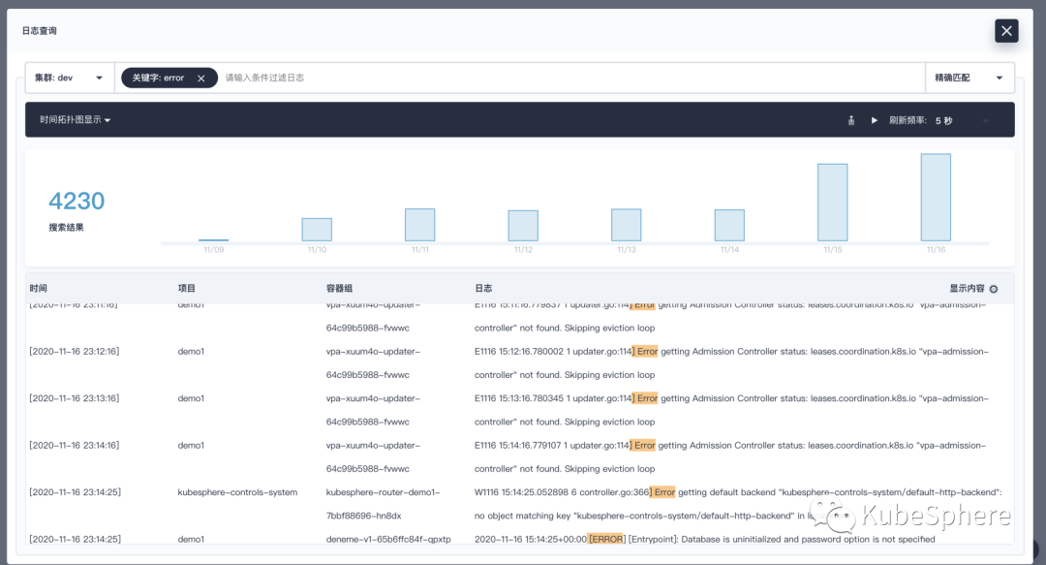The image size is (1046, 565).
Task: Click the 项目 column header
Action: [x=187, y=289]
